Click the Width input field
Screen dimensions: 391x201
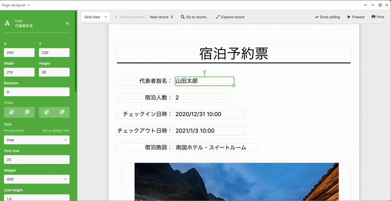(19, 72)
